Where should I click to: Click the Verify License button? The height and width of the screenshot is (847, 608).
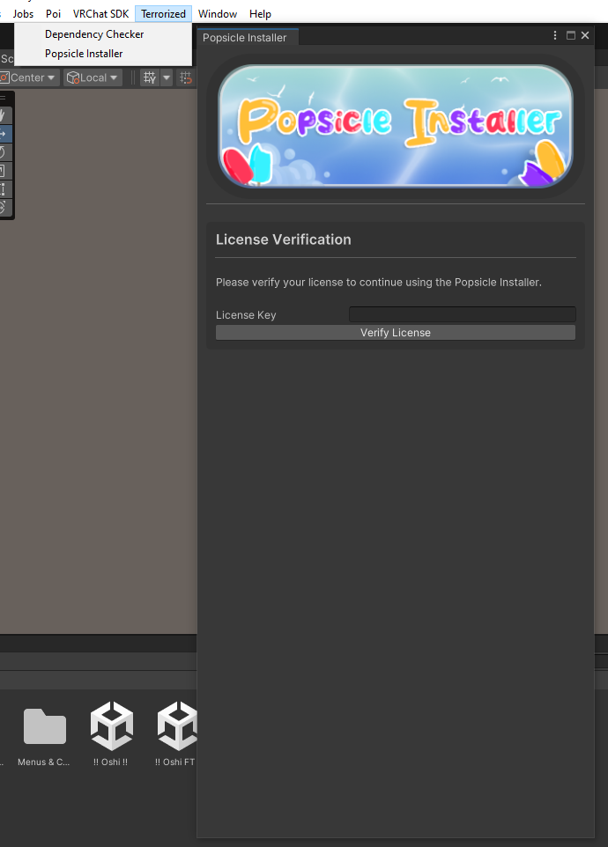(396, 333)
